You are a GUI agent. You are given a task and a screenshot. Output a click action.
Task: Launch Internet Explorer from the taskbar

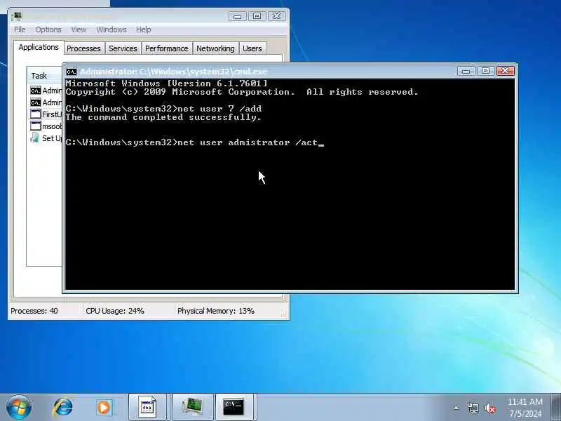point(63,408)
